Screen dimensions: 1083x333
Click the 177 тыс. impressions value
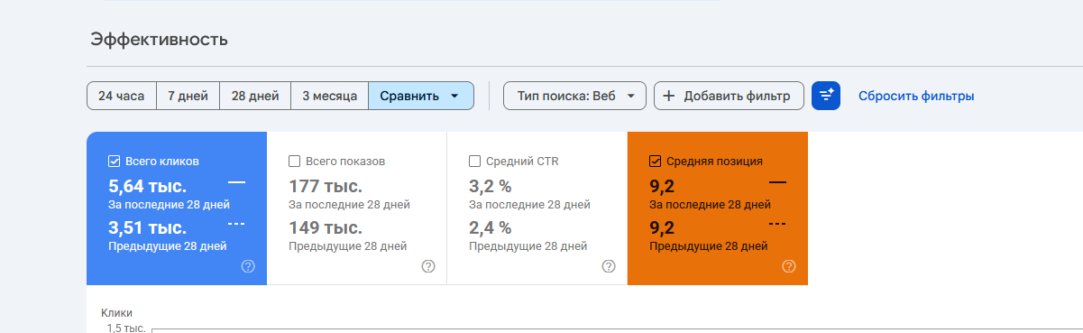(x=326, y=187)
